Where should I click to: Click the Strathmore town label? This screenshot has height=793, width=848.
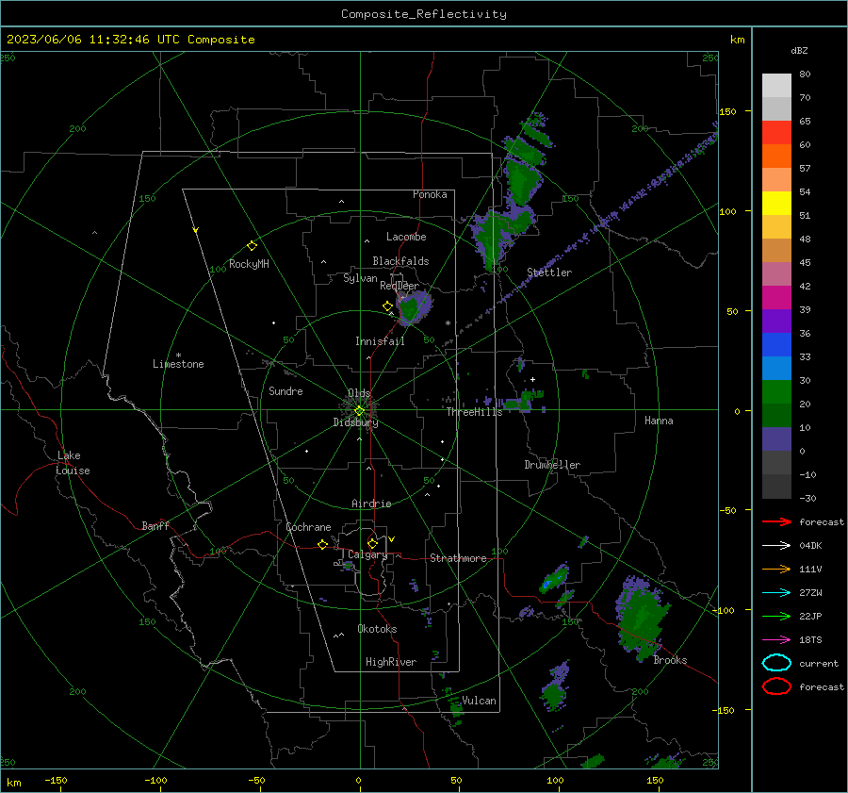click(x=458, y=558)
